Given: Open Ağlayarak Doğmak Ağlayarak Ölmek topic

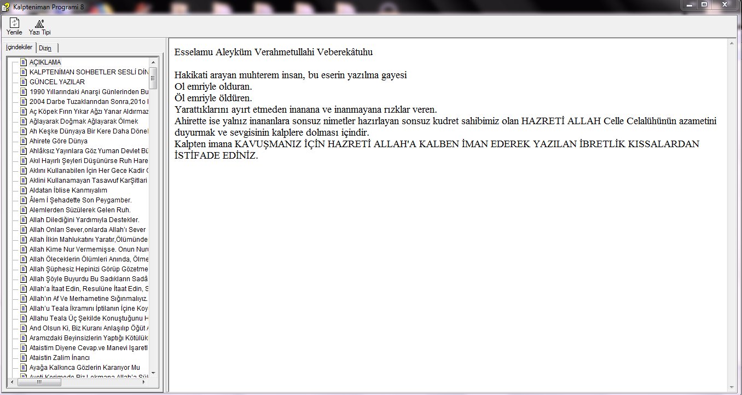Looking at the screenshot, I should pos(83,121).
